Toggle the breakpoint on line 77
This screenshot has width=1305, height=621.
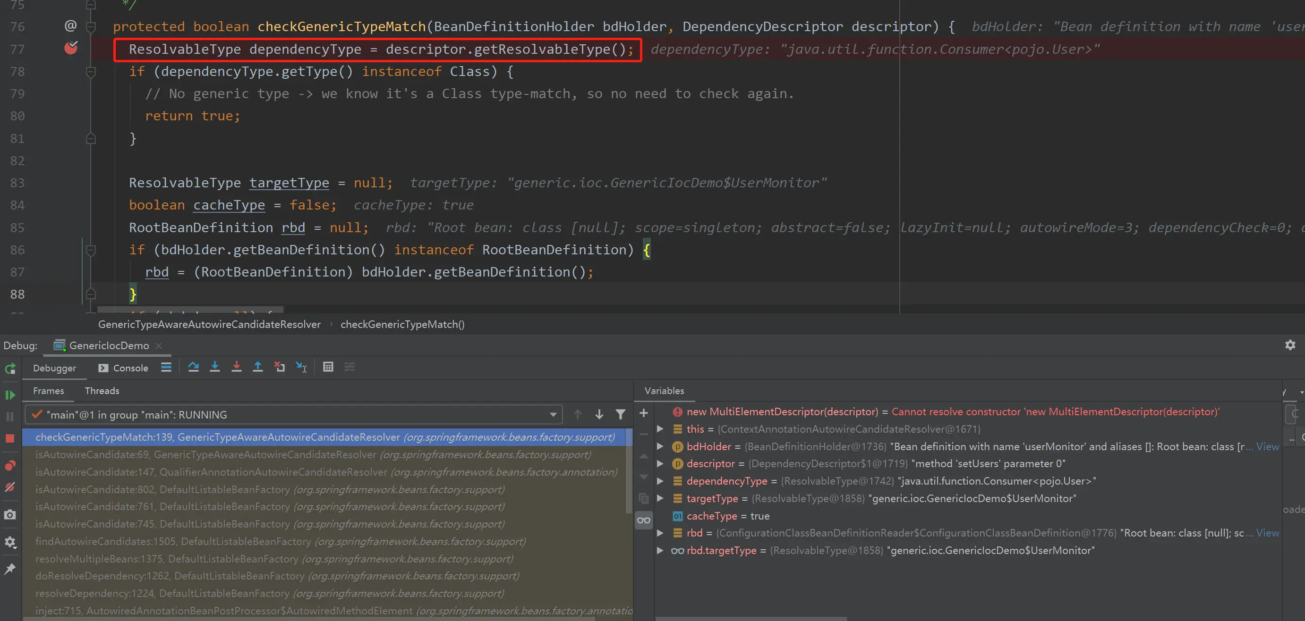point(70,48)
